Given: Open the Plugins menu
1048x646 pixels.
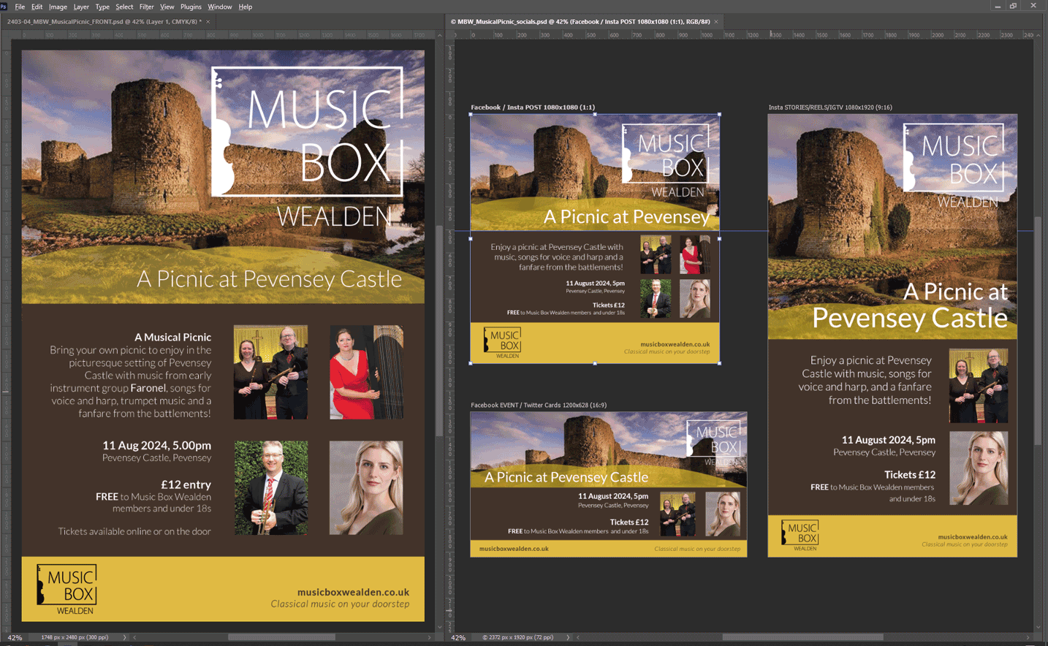Looking at the screenshot, I should (x=191, y=7).
